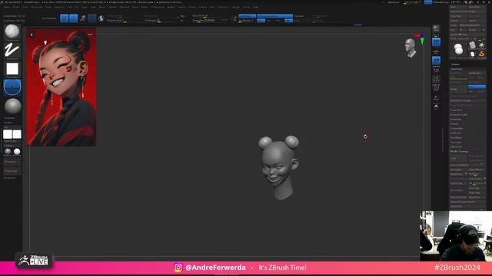Expand the ClayPolish section
The image size is (492, 276).
[456, 133]
